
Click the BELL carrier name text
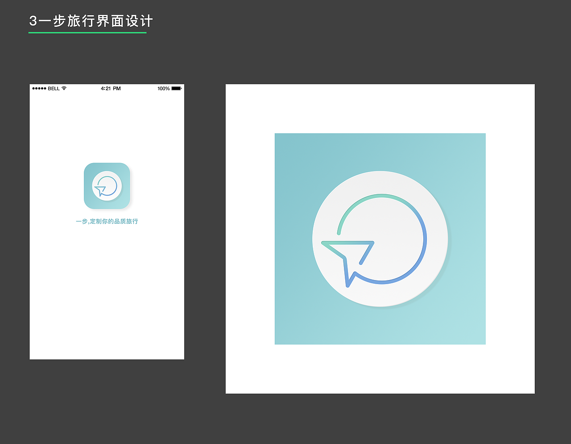click(54, 88)
